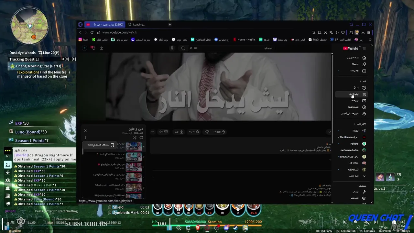
Task: Switch to the 'دين و طين' YouTube tab
Action: tap(105, 25)
